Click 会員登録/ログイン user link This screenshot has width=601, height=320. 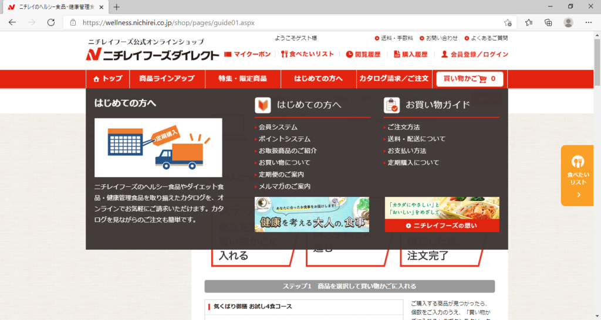pyautogui.click(x=475, y=55)
